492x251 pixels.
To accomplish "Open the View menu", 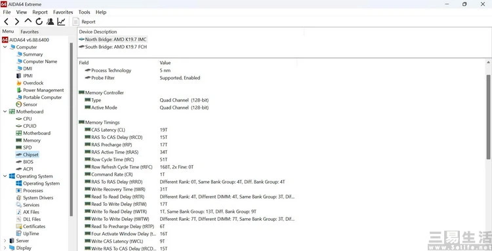I will point(22,12).
